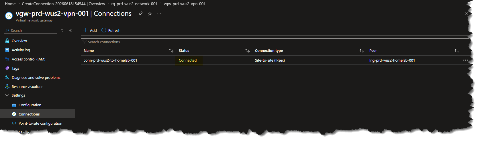Click the Name column header
Image resolution: width=480 pixels, height=141 pixels.
89,51
